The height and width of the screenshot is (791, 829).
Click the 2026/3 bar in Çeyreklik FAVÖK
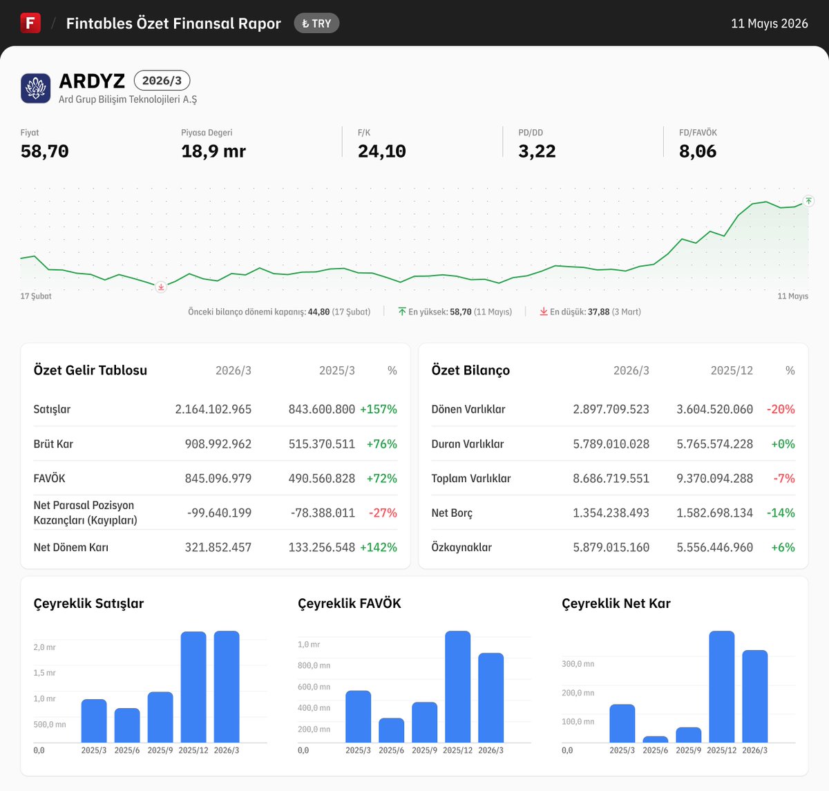click(x=491, y=698)
